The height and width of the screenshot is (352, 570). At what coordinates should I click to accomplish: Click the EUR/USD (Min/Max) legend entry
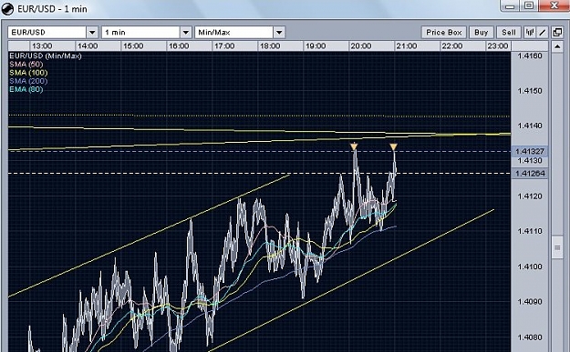pyautogui.click(x=46, y=55)
